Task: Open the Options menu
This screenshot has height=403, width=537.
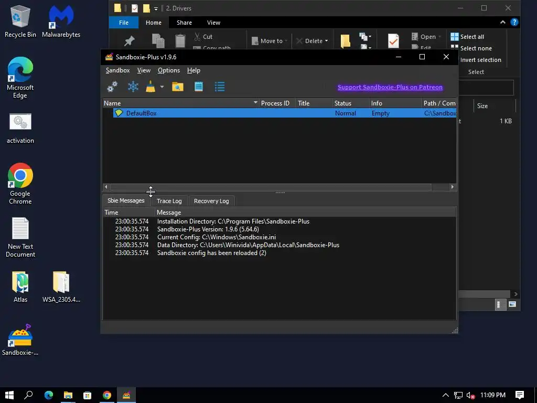Action: [x=169, y=70]
